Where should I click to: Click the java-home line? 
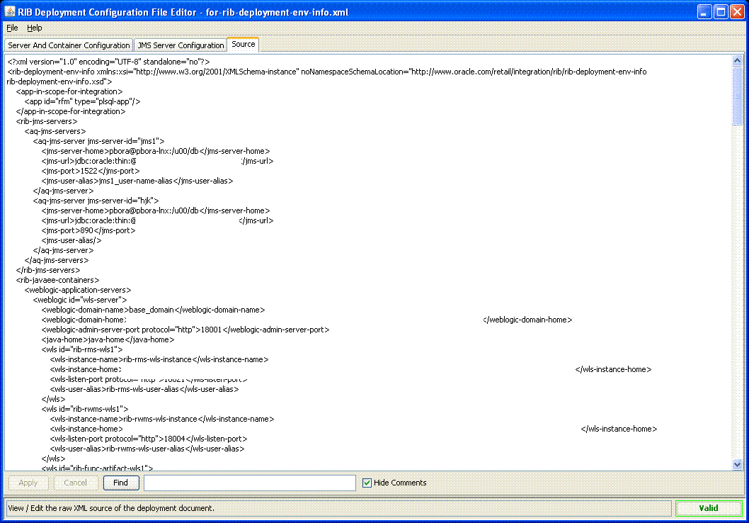108,340
